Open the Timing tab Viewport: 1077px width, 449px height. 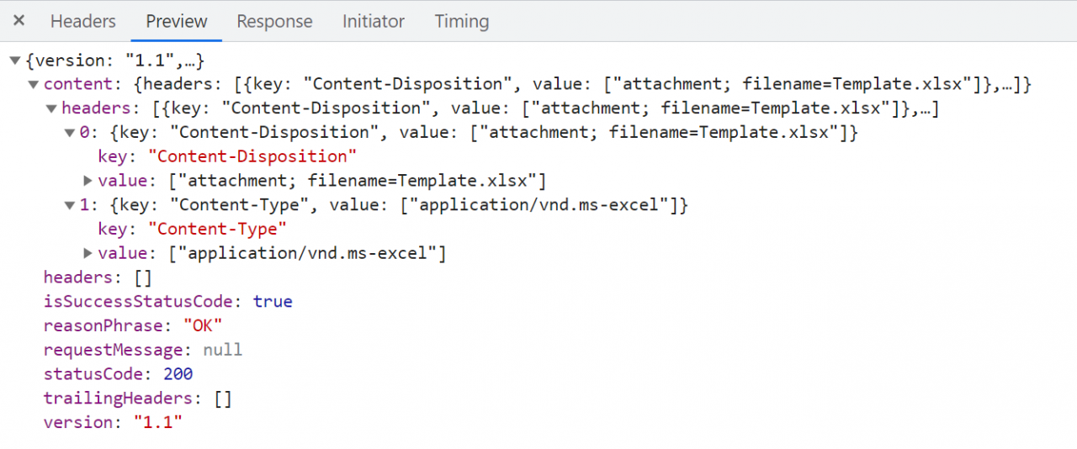[x=462, y=22]
